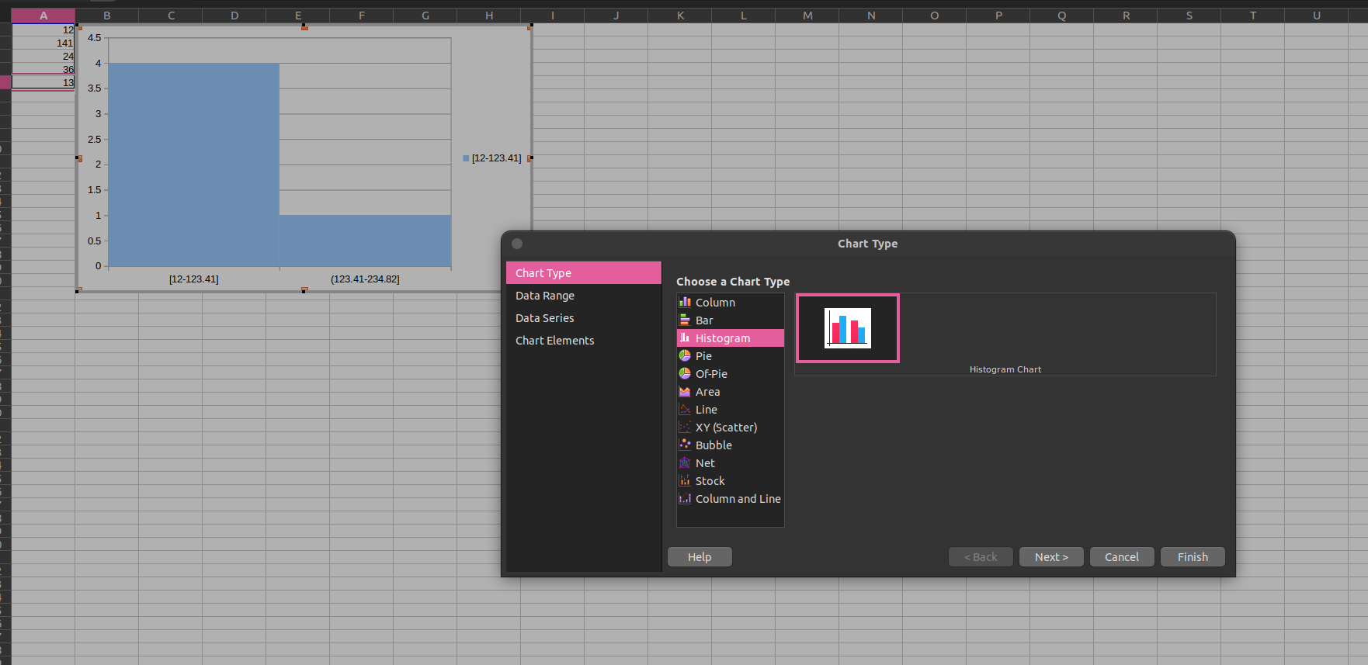1368x665 pixels.
Task: Go to the Chart Elements step
Action: point(583,341)
